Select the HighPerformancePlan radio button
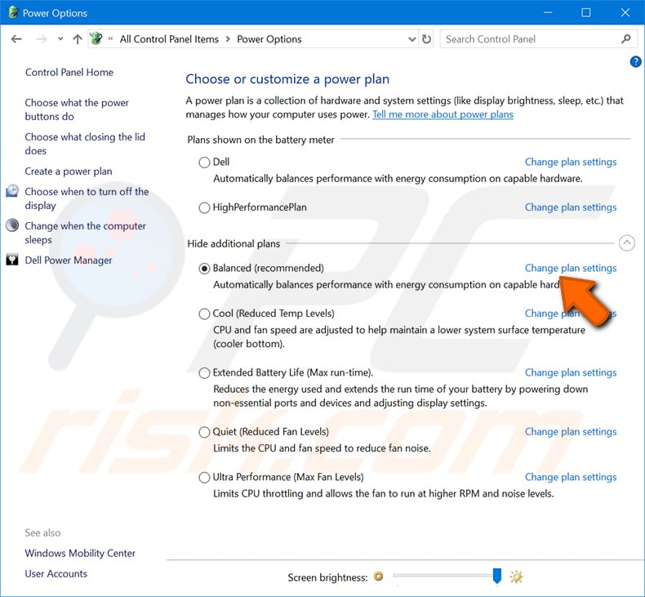This screenshot has height=597, width=645. [204, 207]
